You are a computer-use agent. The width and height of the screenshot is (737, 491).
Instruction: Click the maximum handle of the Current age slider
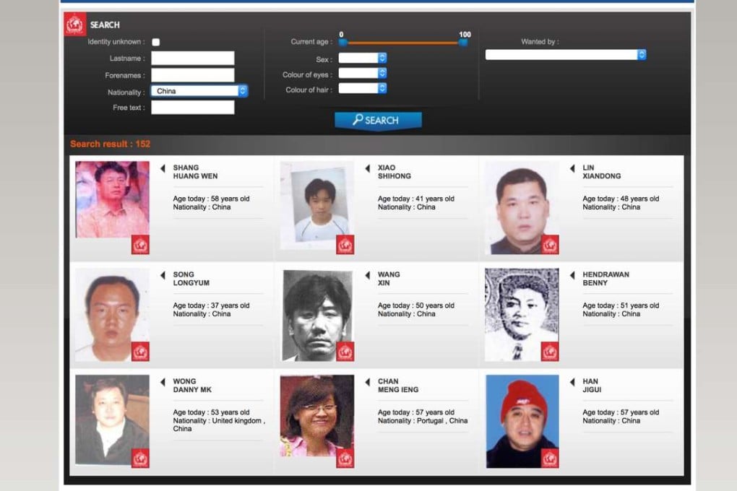462,43
